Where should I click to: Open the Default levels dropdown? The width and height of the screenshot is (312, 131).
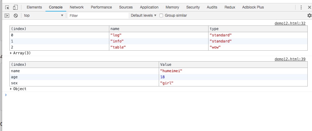pos(143,15)
